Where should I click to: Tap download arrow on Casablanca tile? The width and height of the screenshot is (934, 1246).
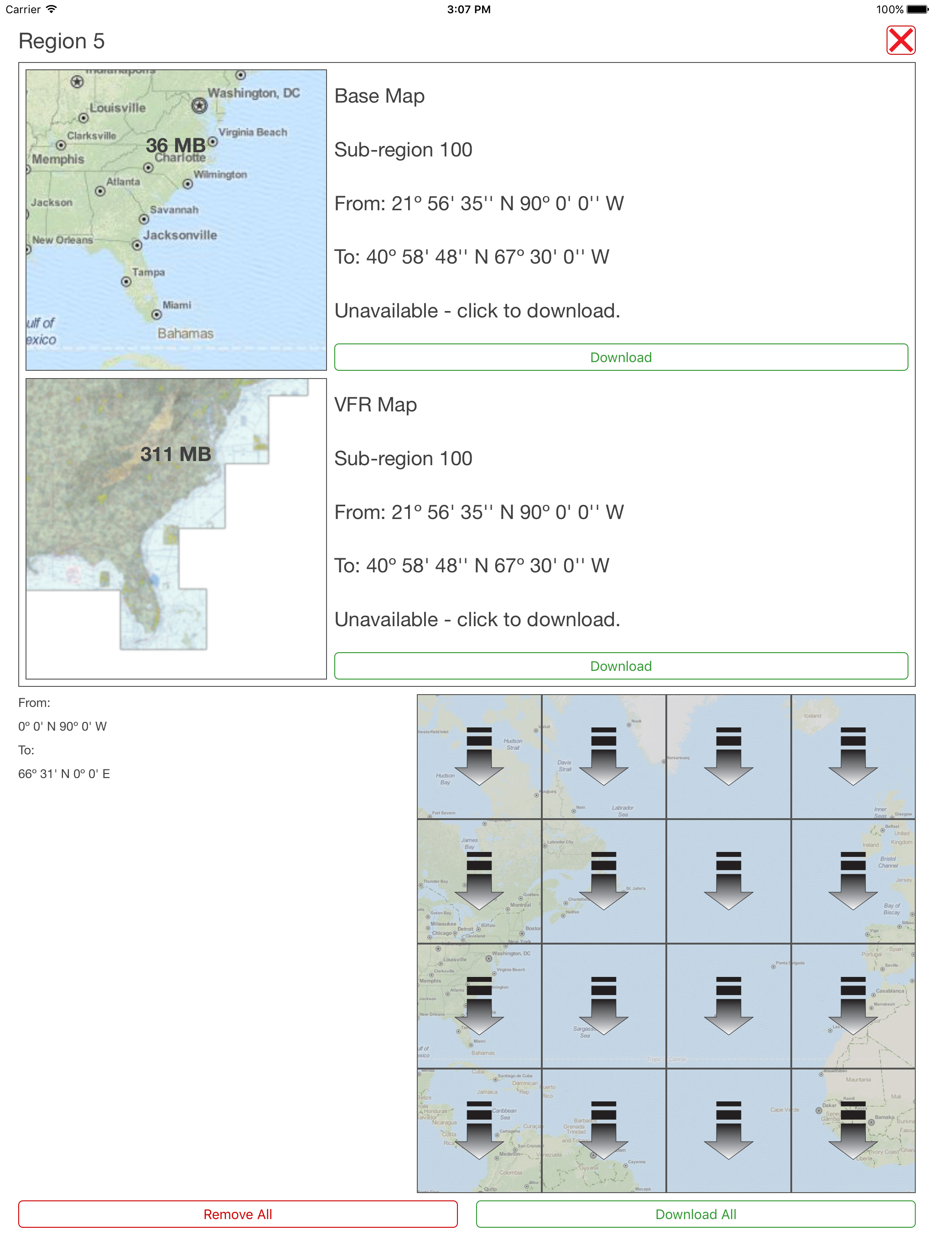tap(852, 1006)
